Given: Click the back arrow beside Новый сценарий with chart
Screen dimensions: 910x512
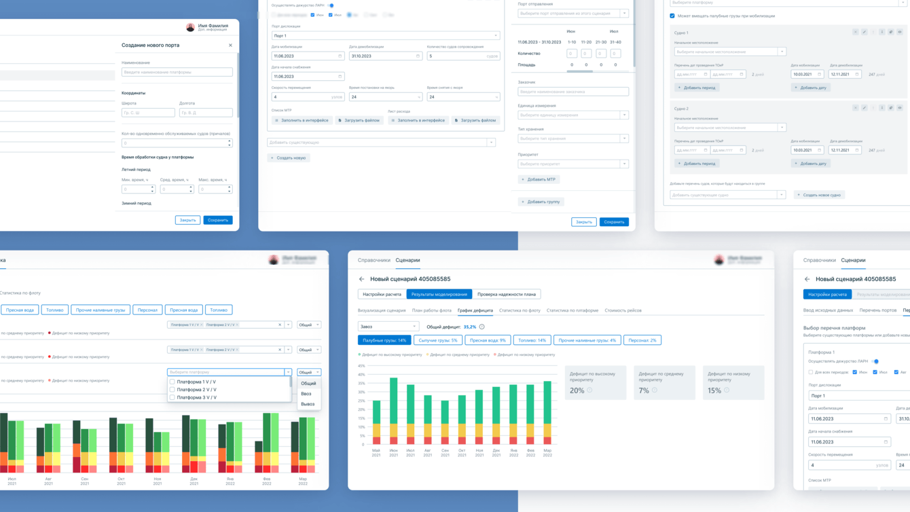Looking at the screenshot, I should pos(361,279).
